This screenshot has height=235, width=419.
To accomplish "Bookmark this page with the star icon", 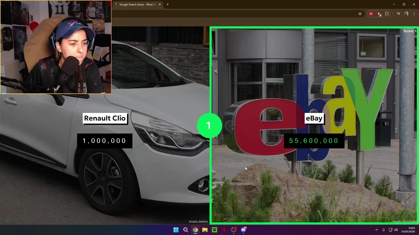I will point(360,14).
